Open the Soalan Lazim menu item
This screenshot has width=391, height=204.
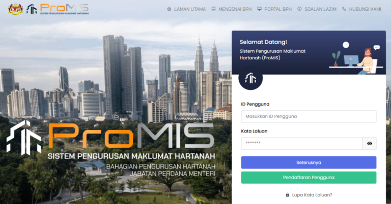pos(317,9)
